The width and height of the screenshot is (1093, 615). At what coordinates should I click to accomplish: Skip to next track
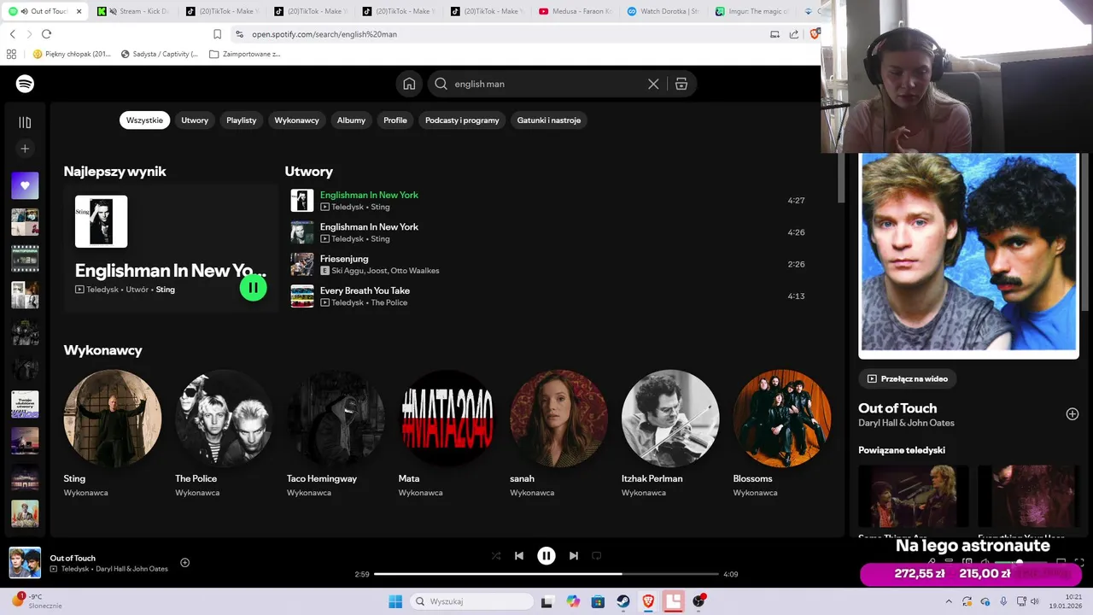pos(574,556)
